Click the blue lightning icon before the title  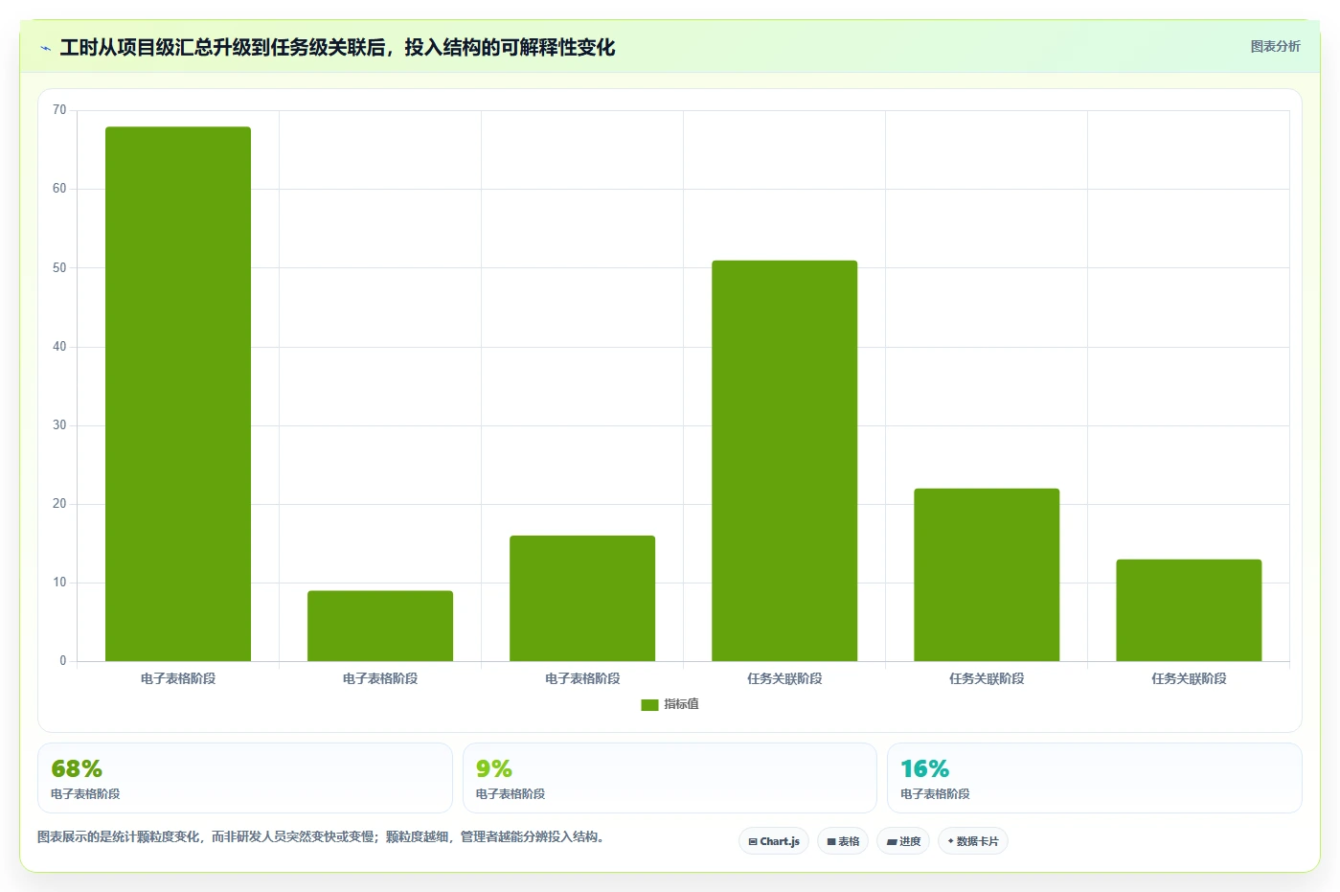pos(45,48)
